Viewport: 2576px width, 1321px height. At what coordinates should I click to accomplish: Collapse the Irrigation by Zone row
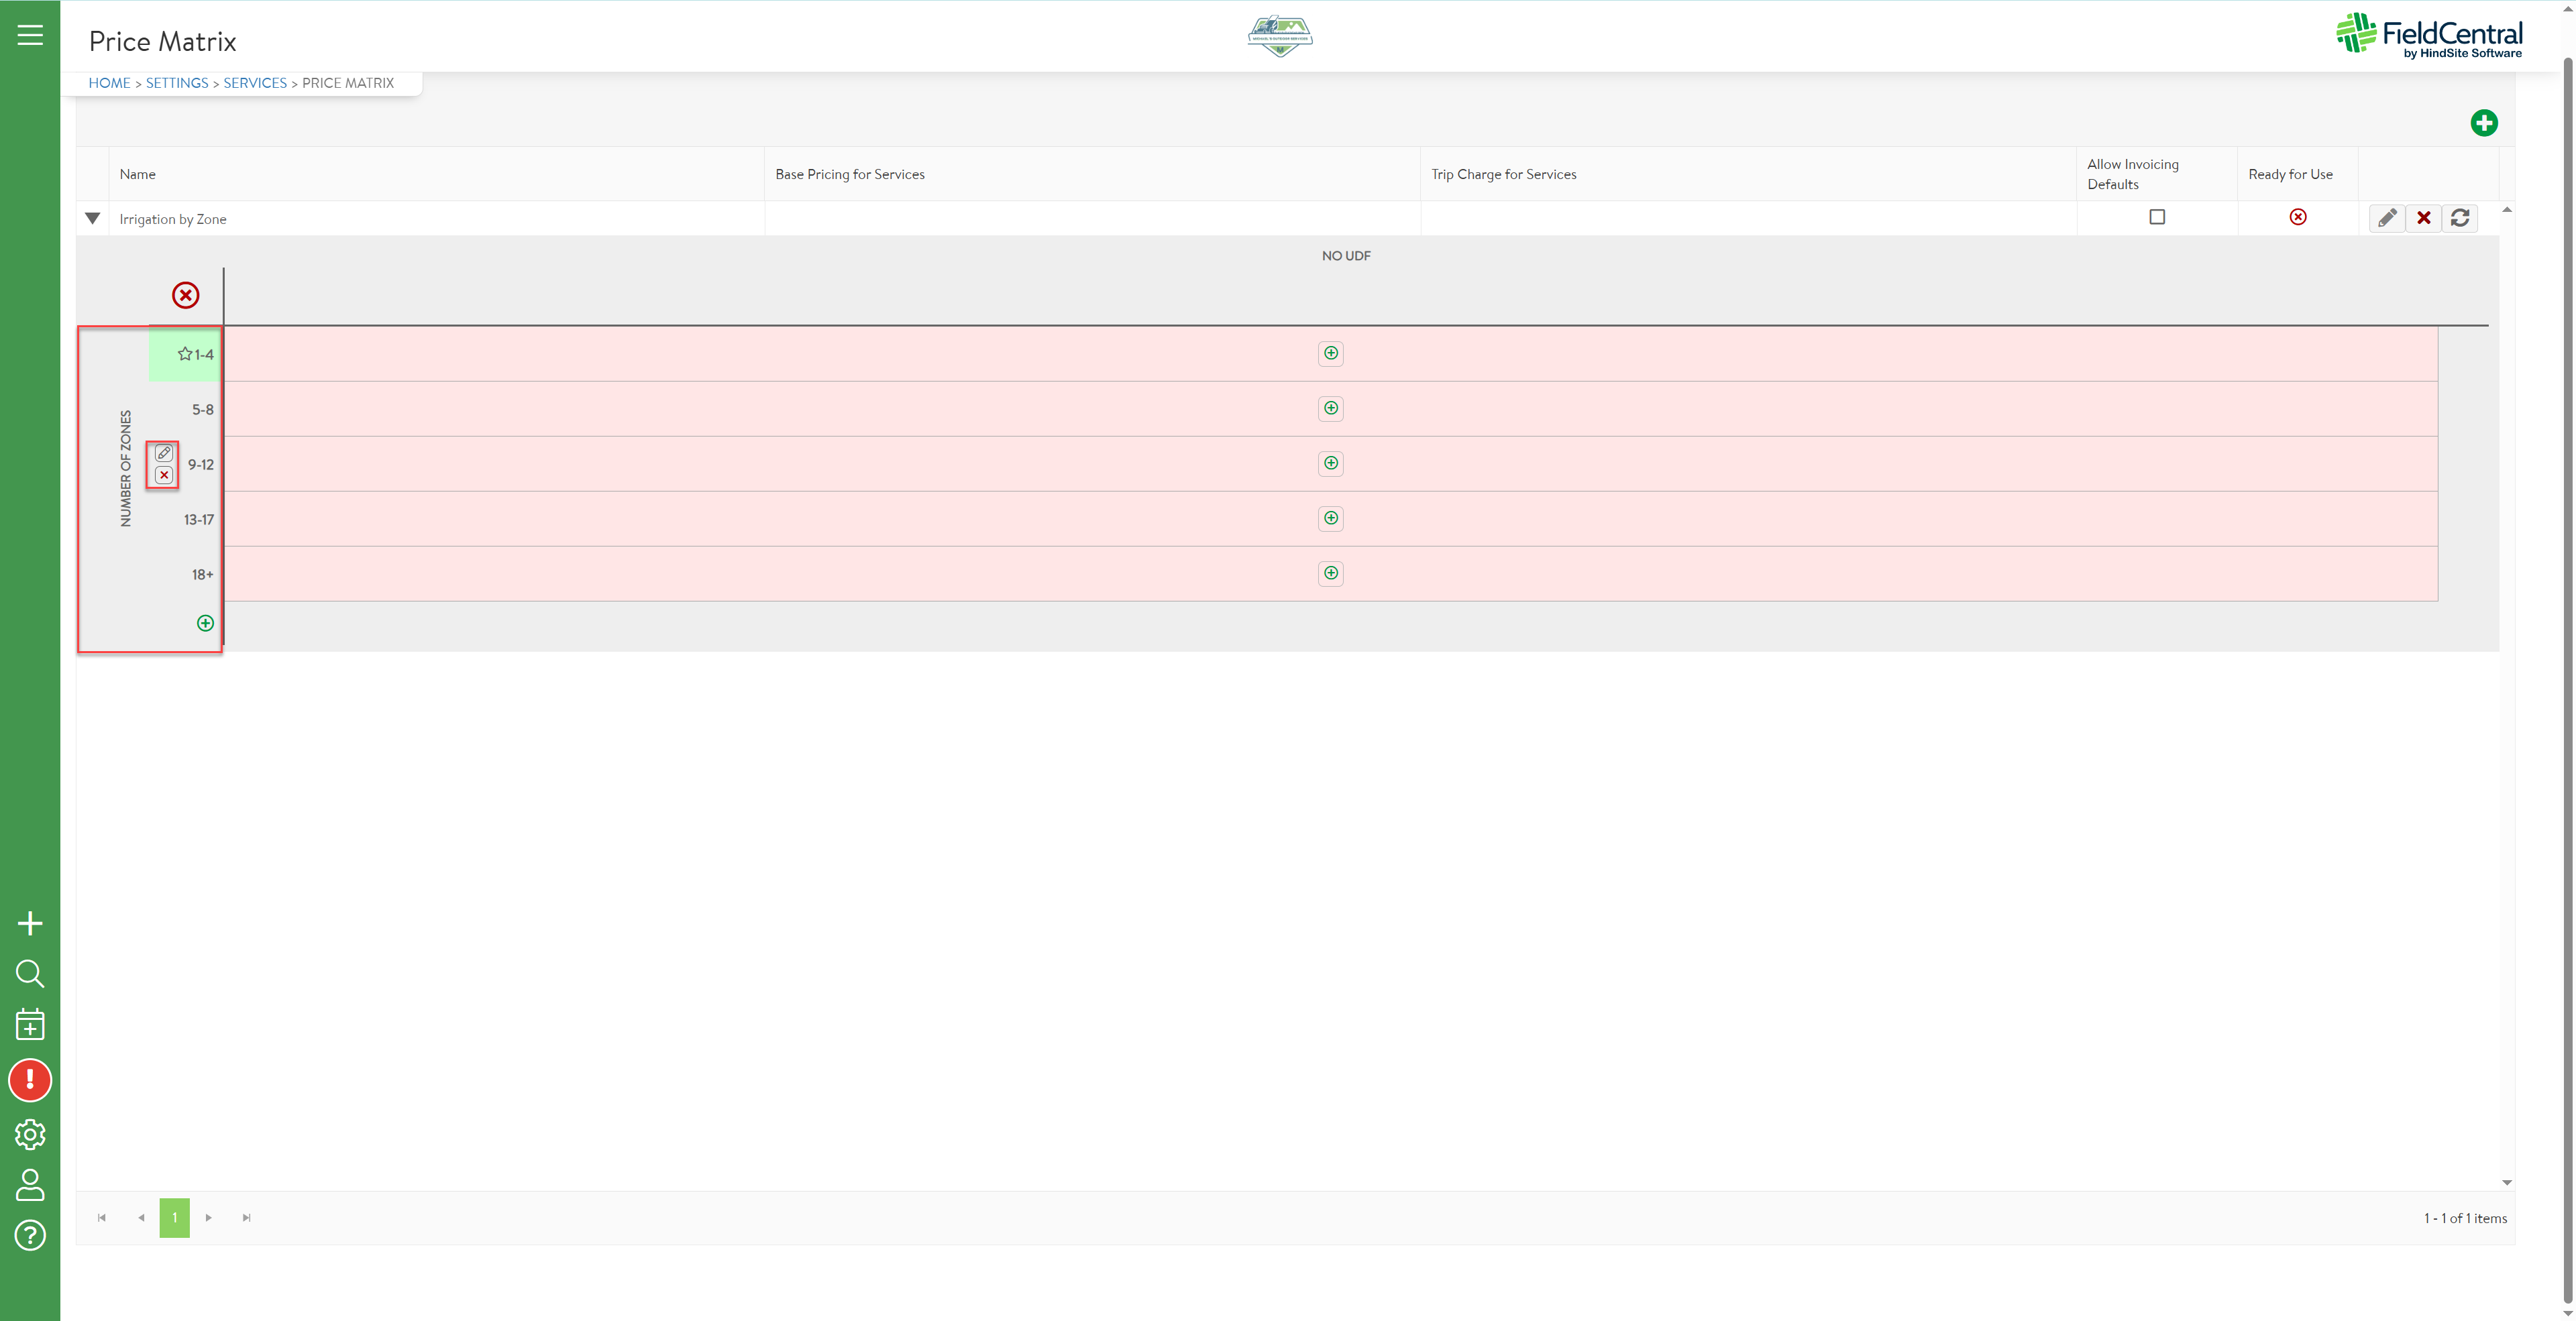[x=93, y=218]
